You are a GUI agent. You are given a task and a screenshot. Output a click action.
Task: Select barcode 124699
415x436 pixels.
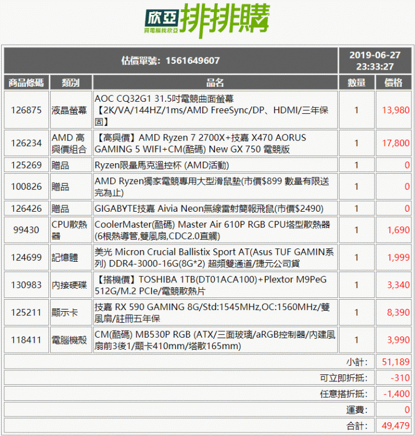pos(26,257)
